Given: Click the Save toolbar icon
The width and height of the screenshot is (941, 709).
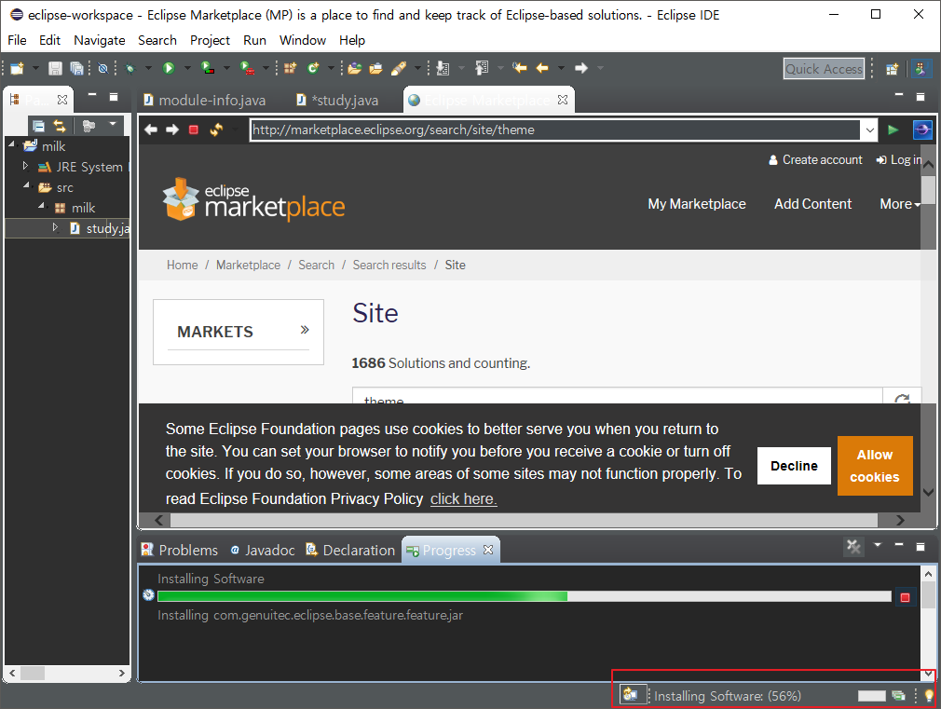Looking at the screenshot, I should click(x=55, y=68).
